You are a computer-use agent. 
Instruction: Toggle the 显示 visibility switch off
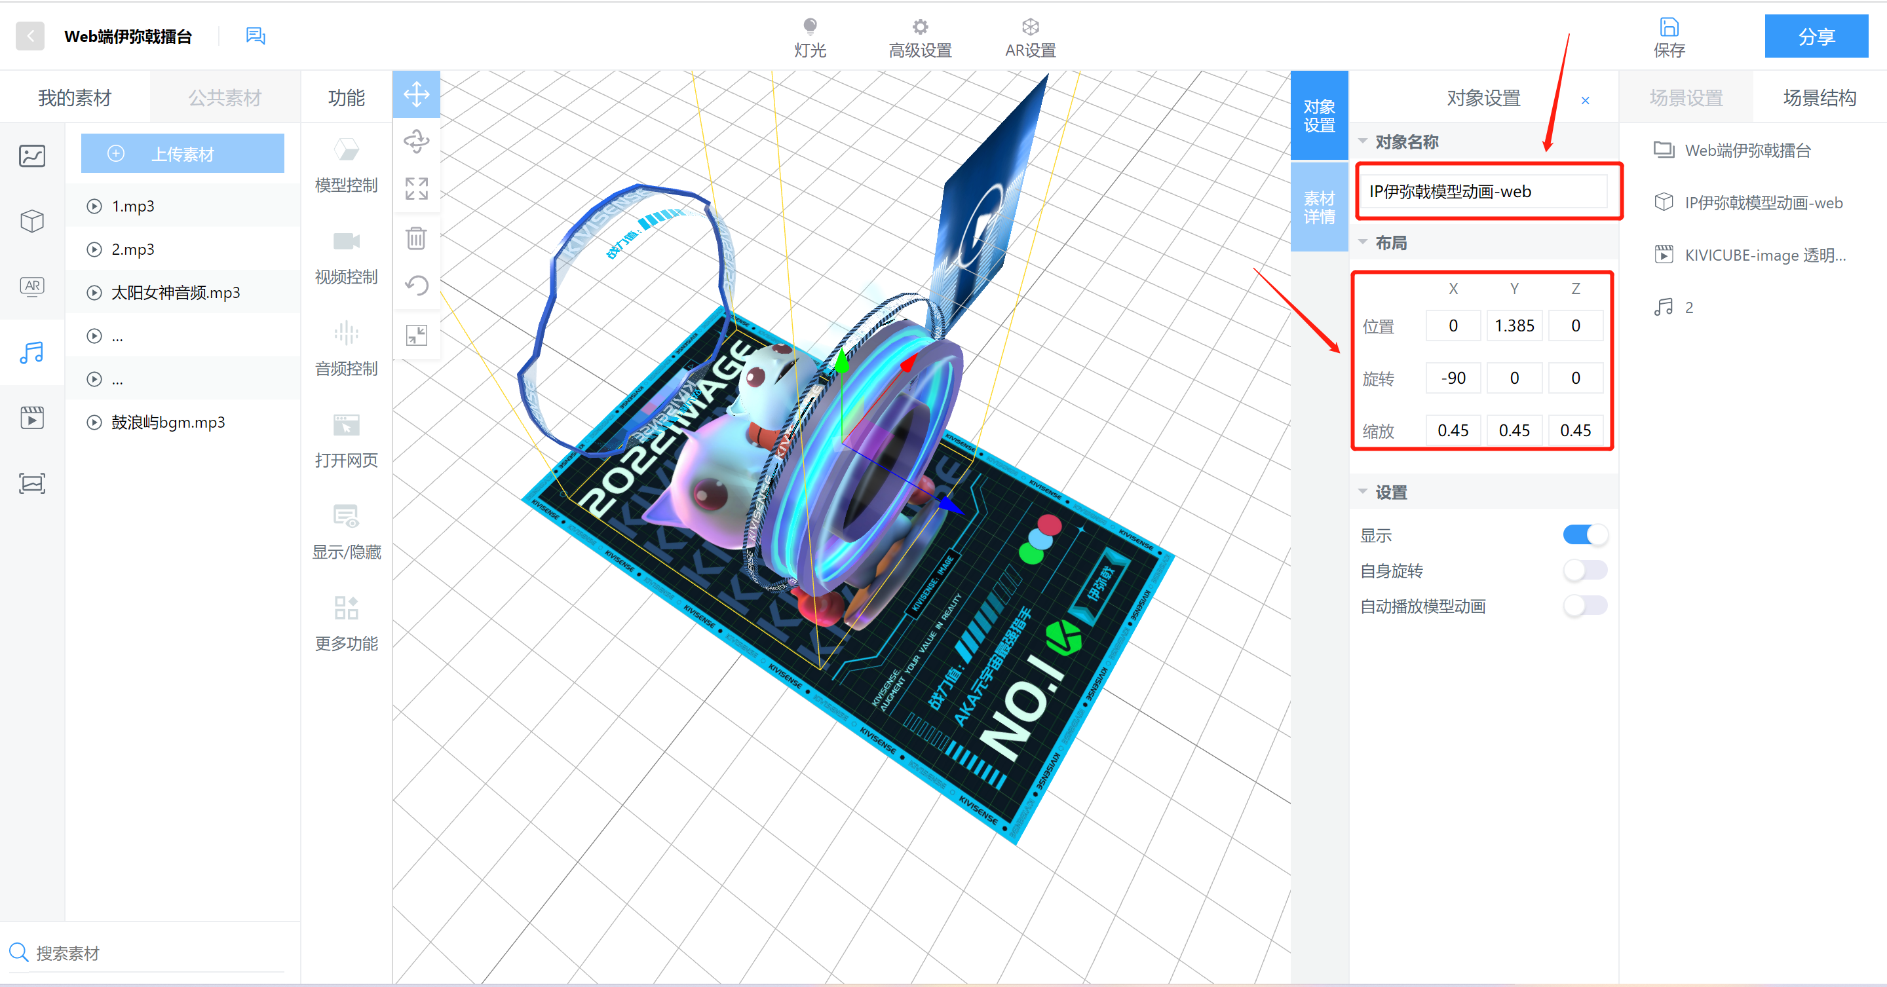coord(1584,534)
